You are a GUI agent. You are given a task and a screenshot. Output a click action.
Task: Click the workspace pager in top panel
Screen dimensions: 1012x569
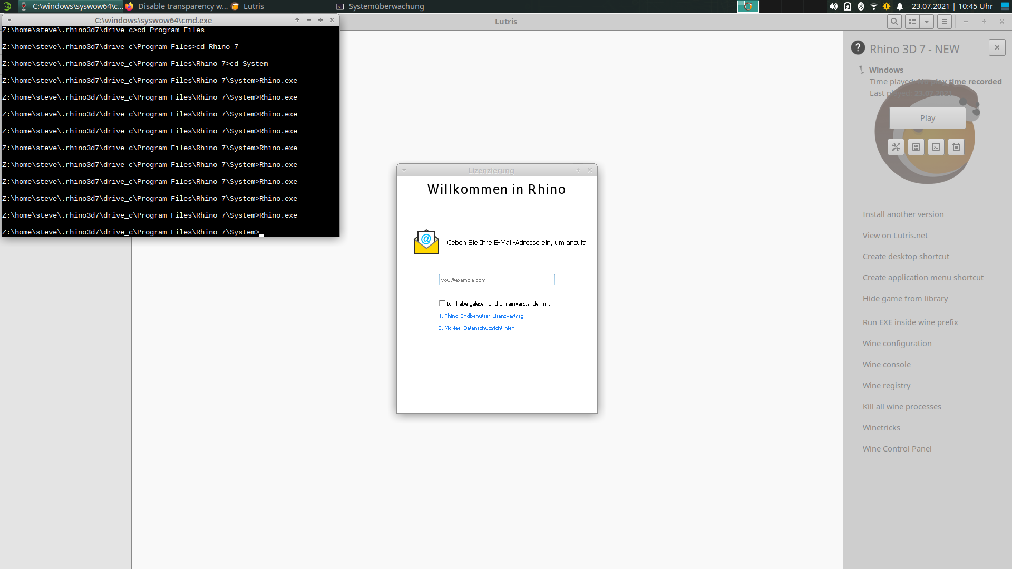tap(748, 6)
